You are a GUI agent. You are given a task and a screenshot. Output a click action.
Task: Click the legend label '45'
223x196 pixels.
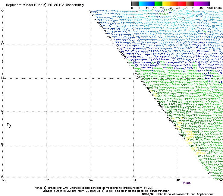(201, 8)
